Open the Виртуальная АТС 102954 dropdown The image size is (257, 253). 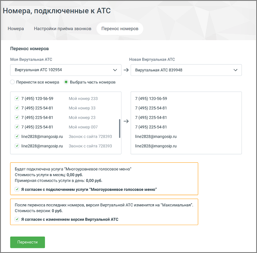pos(66,70)
